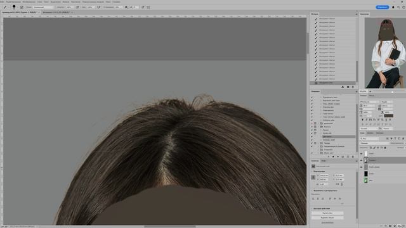Open History panel flyout menu
Screen dimensions: 406x228
pos(357,14)
